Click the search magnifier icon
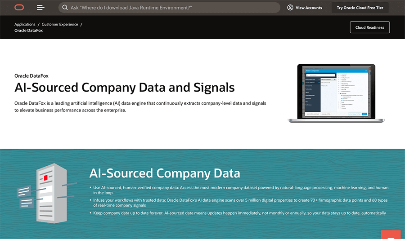This screenshot has height=239, width=405. point(65,8)
